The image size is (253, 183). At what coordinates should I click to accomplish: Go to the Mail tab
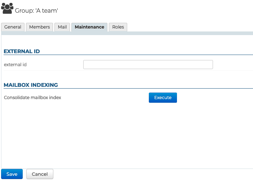(x=62, y=27)
